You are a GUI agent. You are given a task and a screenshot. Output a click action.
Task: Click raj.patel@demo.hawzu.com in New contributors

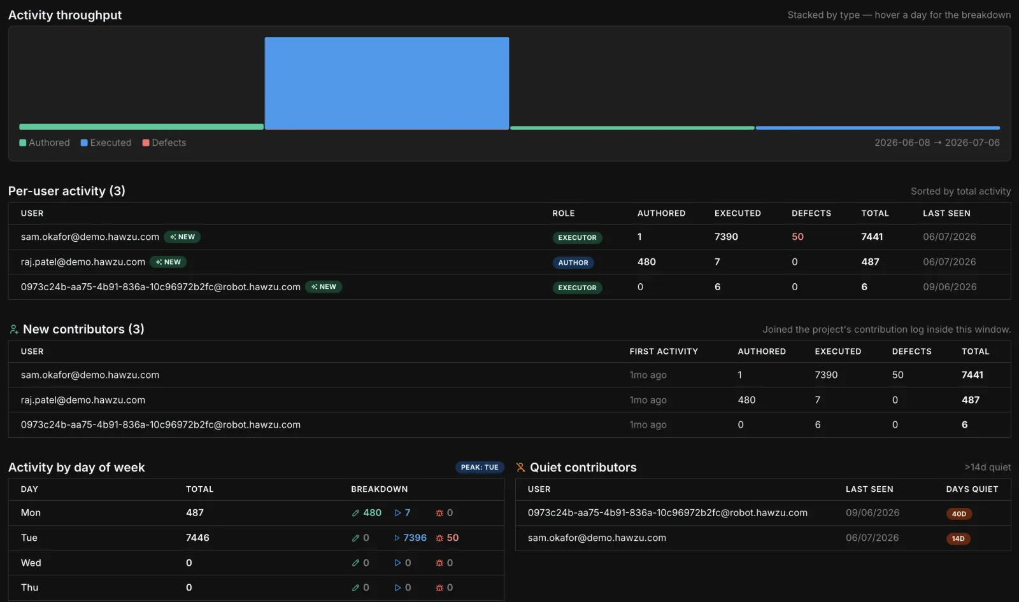(83, 400)
